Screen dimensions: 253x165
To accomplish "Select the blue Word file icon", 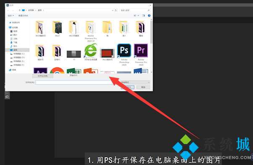I will point(141,71).
